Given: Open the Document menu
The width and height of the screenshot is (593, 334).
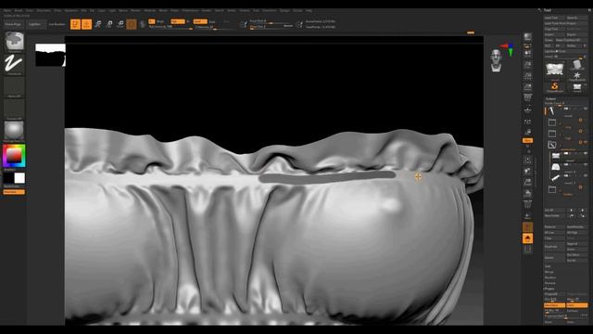Looking at the screenshot, I should tap(44, 10).
